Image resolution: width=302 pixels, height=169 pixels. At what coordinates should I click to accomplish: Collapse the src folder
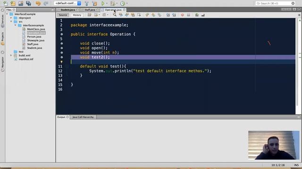[11, 22]
